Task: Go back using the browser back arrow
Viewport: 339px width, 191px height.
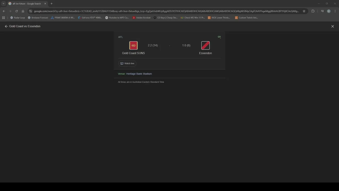Action: (x=4, y=11)
